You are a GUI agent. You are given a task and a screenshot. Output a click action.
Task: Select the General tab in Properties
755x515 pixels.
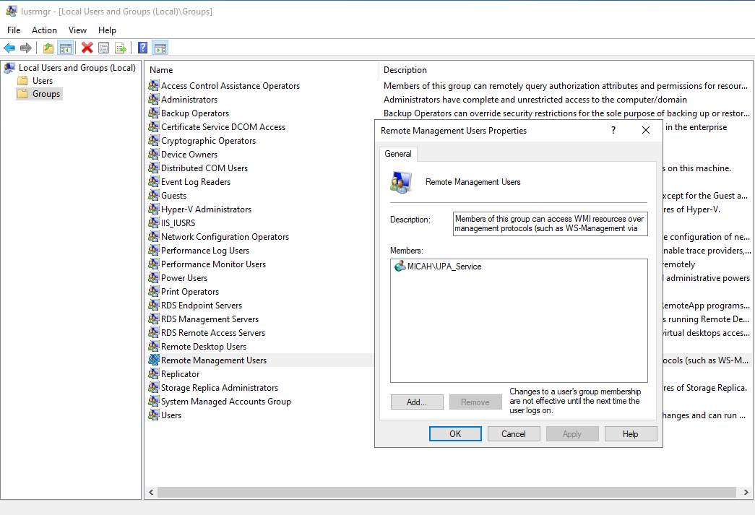[x=398, y=154]
